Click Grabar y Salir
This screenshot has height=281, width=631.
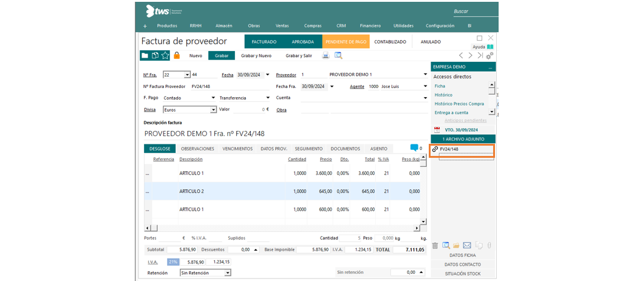tap(299, 56)
